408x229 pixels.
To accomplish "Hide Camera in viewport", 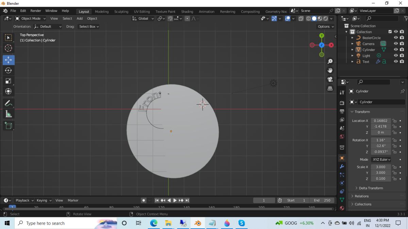I will [396, 43].
